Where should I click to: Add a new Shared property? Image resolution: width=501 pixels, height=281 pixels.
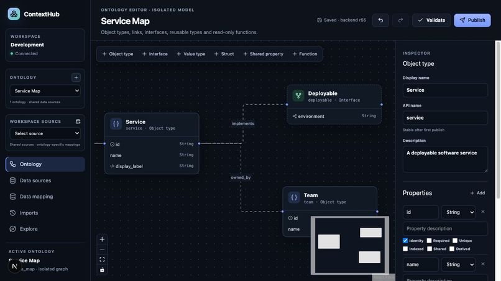tap(264, 54)
